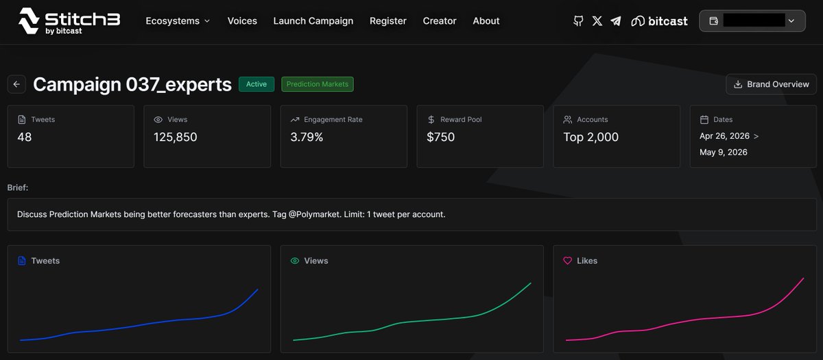Click the wallet icon in header
This screenshot has width=823, height=360.
[x=713, y=21]
